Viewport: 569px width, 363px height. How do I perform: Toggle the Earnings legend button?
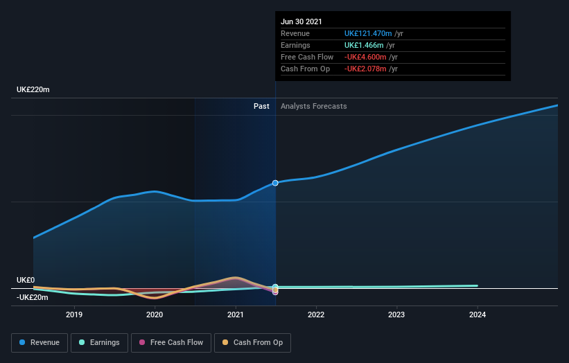pos(99,343)
